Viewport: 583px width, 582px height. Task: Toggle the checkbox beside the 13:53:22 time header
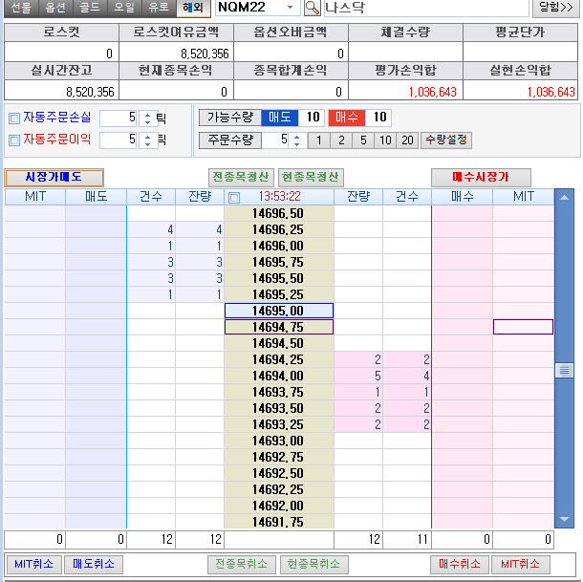pos(234,198)
